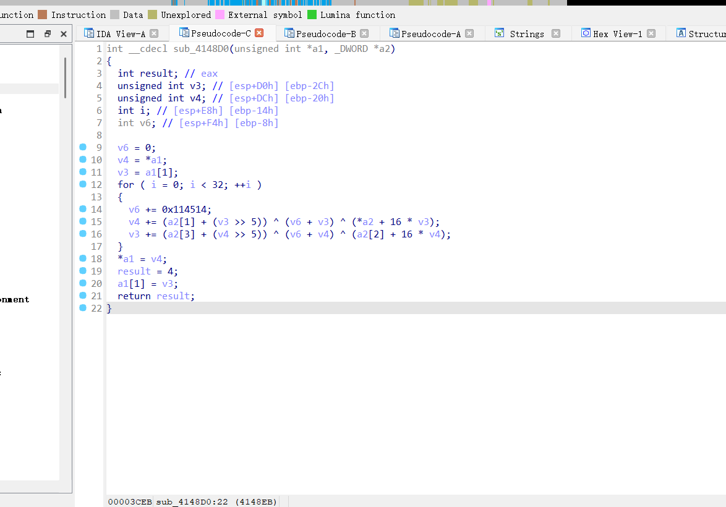Click the Pseudocode-B tab icon
The width and height of the screenshot is (726, 507).
click(289, 33)
